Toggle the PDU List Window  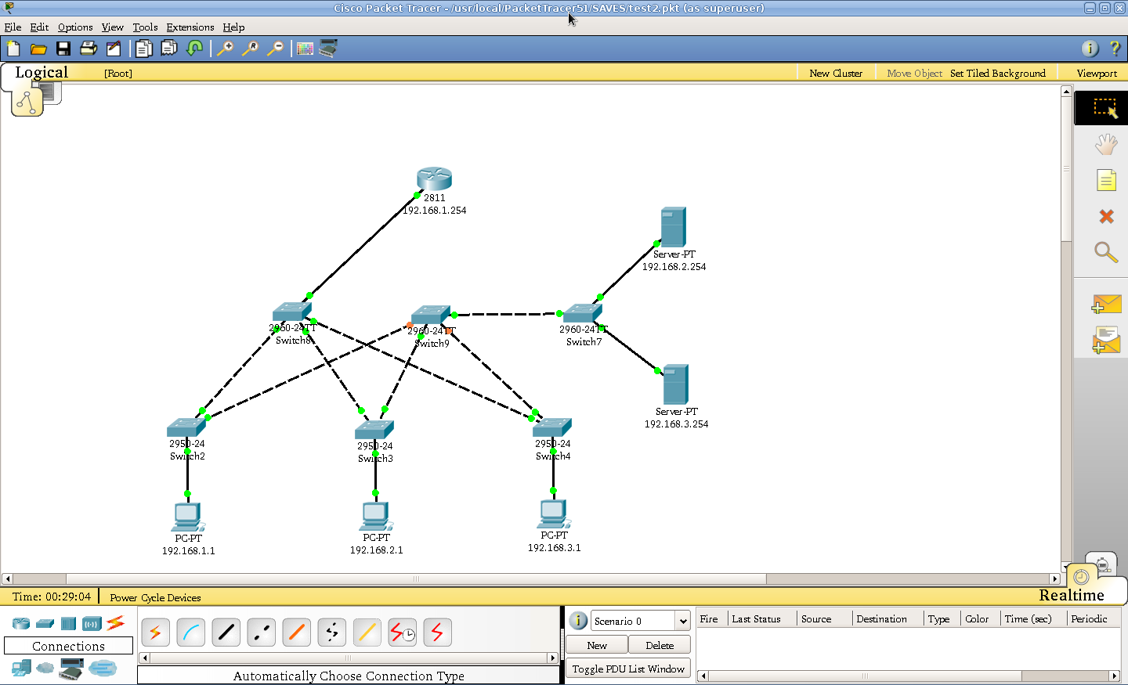point(627,668)
